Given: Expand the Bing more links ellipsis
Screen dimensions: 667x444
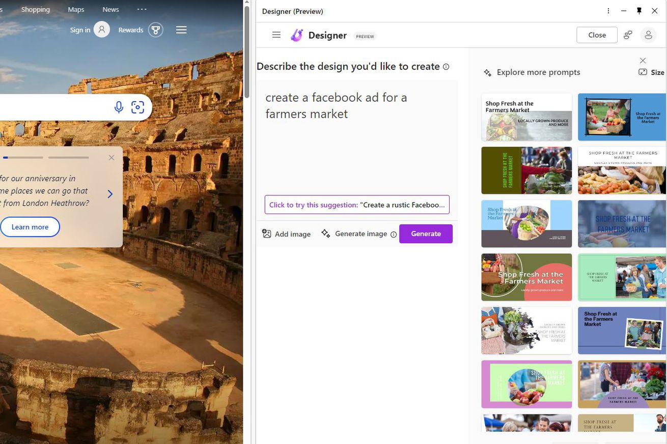Looking at the screenshot, I should (x=142, y=9).
